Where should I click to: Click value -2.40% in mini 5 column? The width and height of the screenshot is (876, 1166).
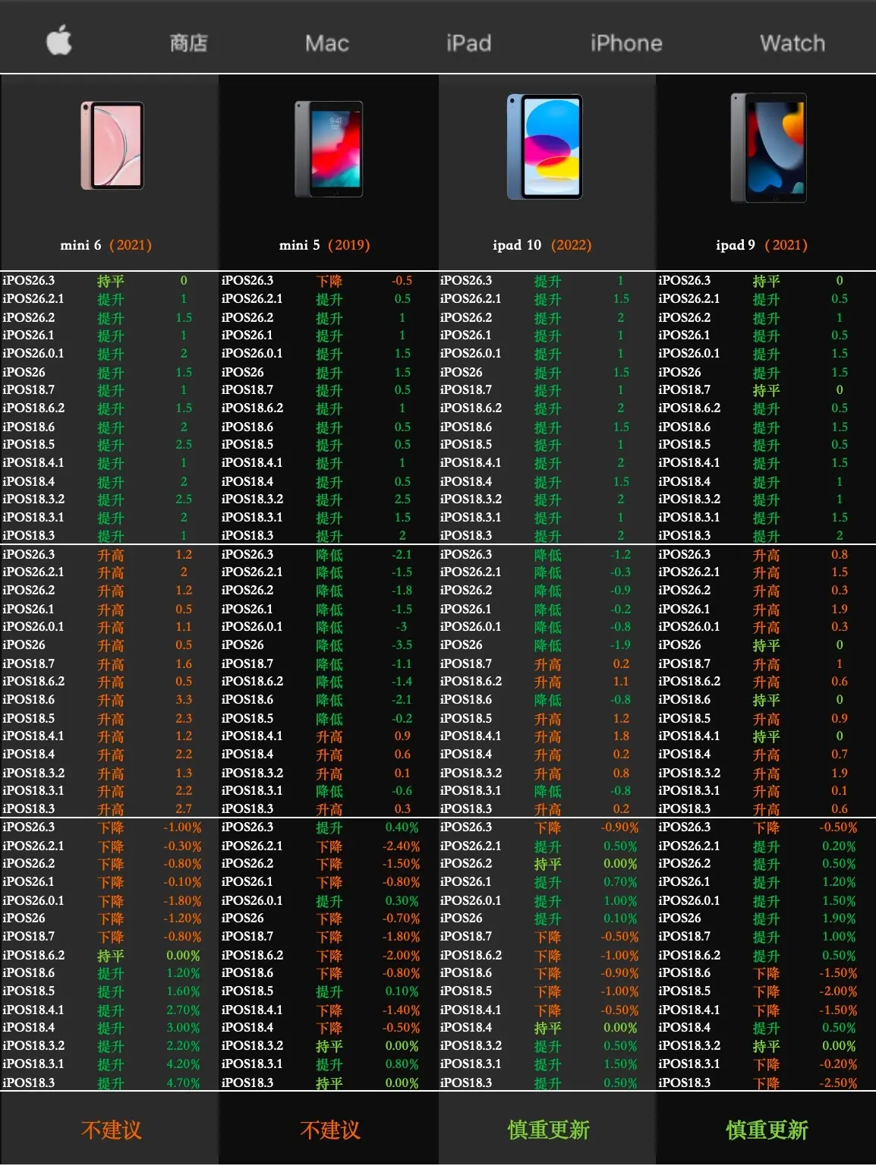click(402, 846)
